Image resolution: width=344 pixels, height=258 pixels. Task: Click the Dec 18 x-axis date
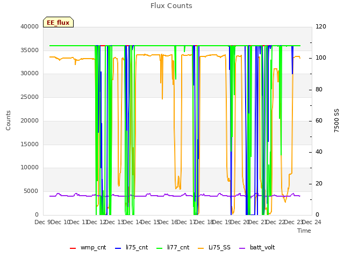pos(204,222)
